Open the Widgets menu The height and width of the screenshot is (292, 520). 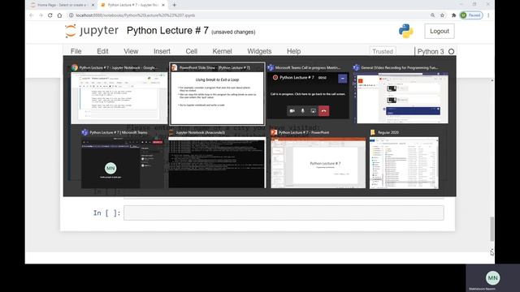[x=259, y=51]
